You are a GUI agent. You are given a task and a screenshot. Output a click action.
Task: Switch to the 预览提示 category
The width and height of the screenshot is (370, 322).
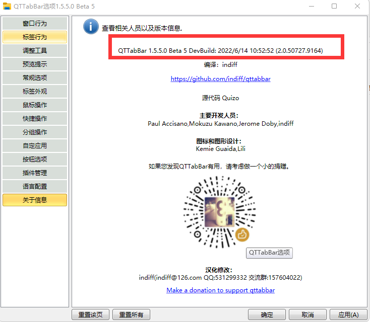click(35, 64)
